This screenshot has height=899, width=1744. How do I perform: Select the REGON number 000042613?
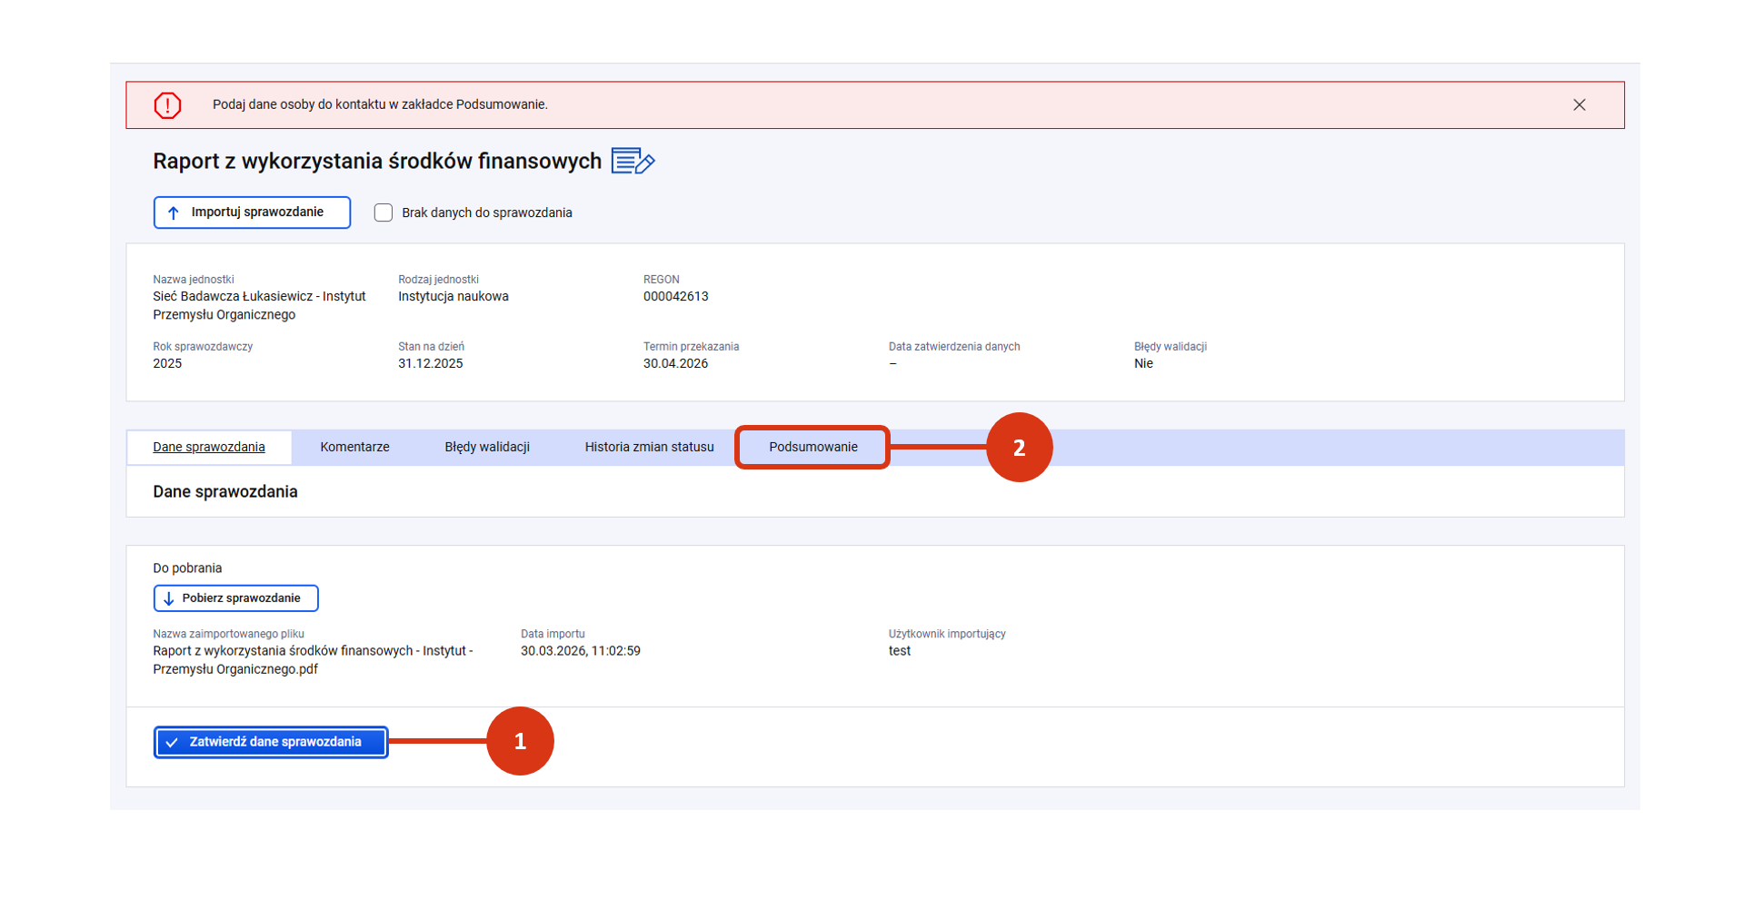click(x=675, y=297)
